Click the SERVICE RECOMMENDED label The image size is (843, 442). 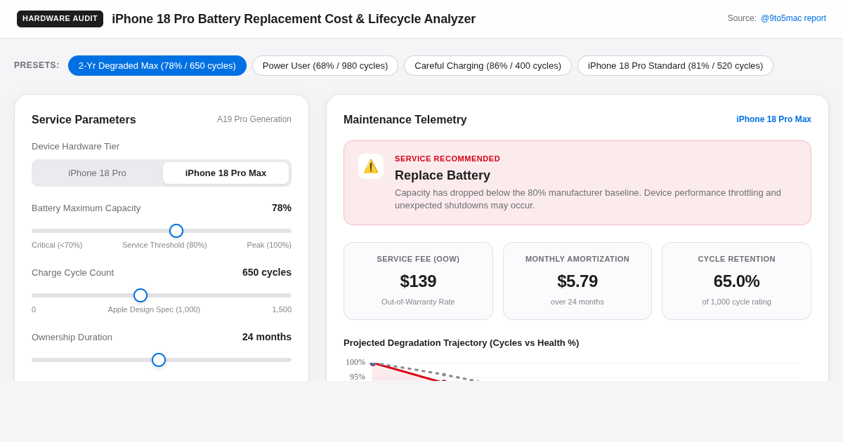(447, 159)
